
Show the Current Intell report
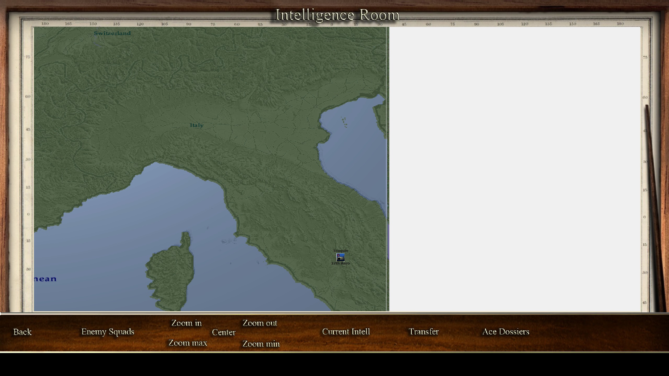tap(346, 332)
